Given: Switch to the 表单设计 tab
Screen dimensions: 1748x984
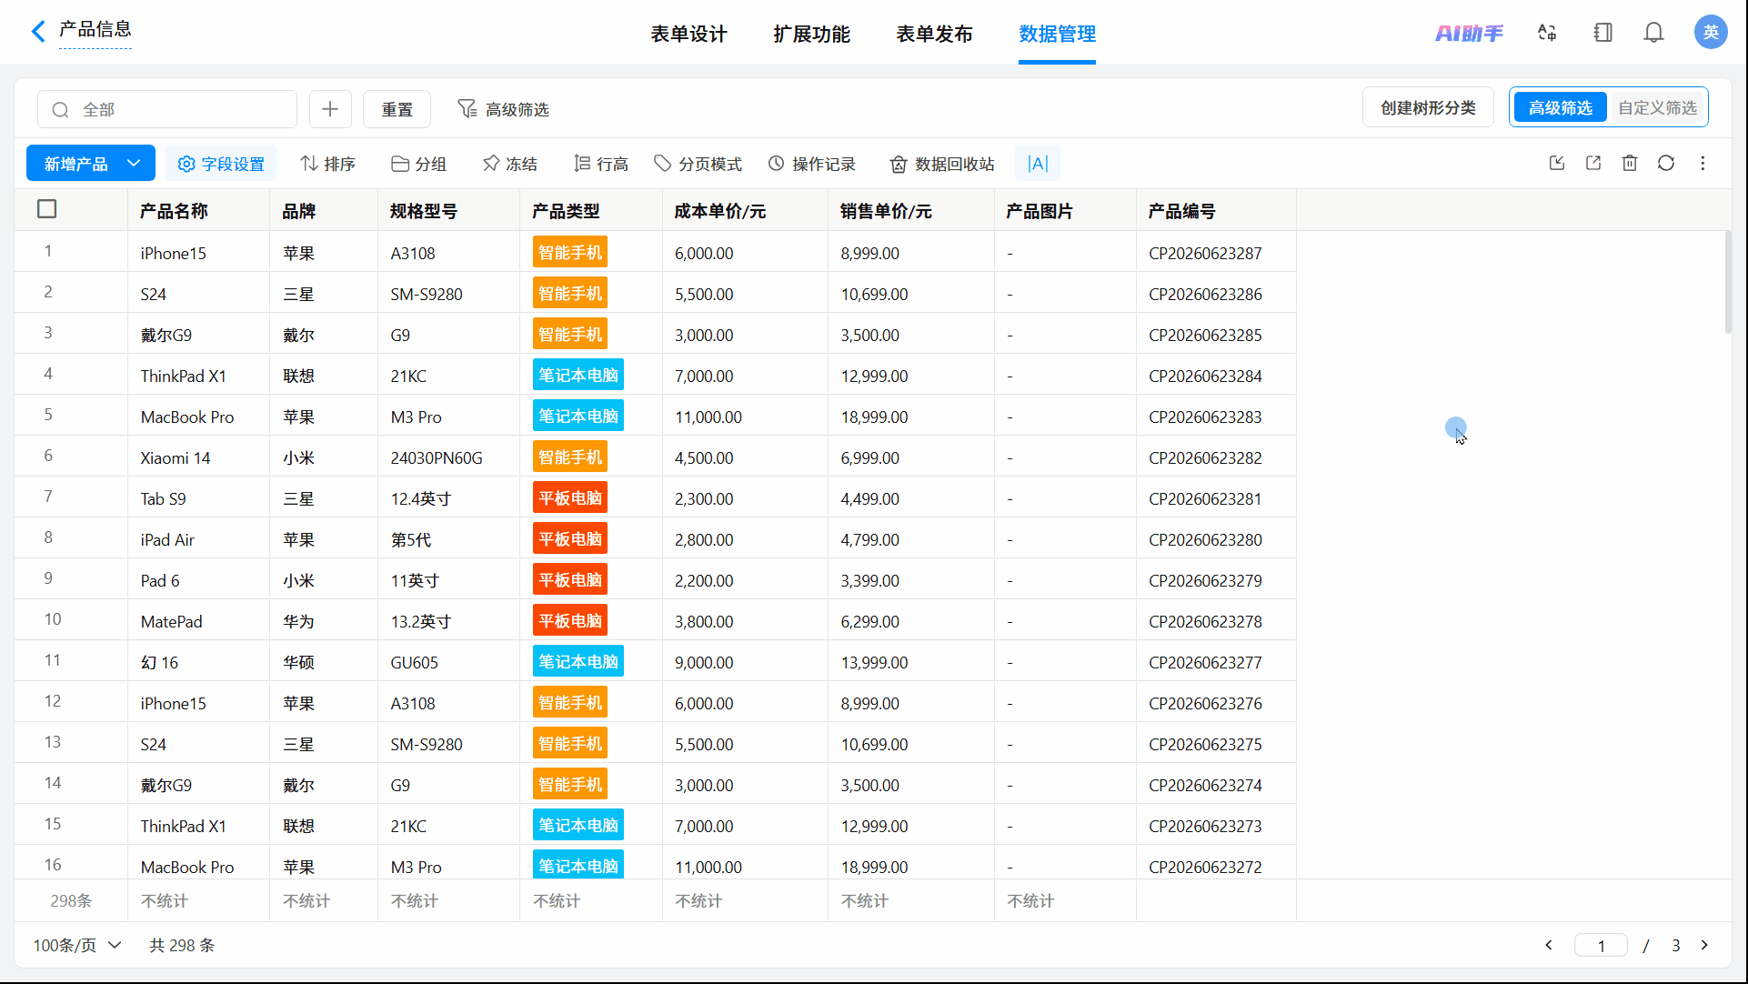Looking at the screenshot, I should click(688, 35).
